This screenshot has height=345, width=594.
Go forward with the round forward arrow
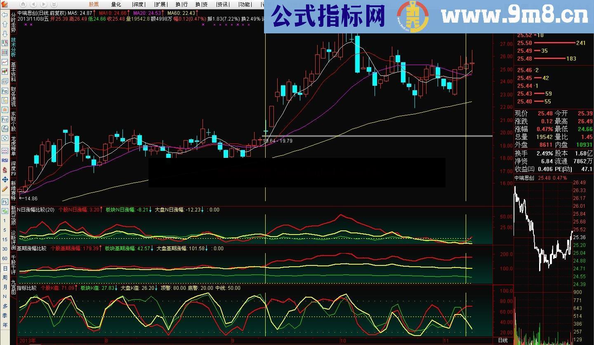coord(44,4)
